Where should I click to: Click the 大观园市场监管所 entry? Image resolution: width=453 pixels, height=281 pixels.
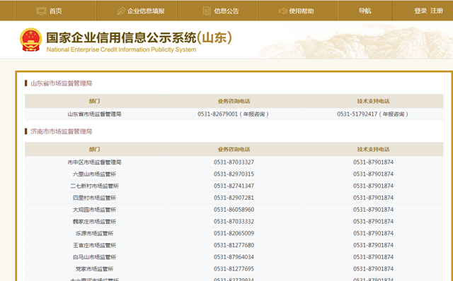point(94,210)
